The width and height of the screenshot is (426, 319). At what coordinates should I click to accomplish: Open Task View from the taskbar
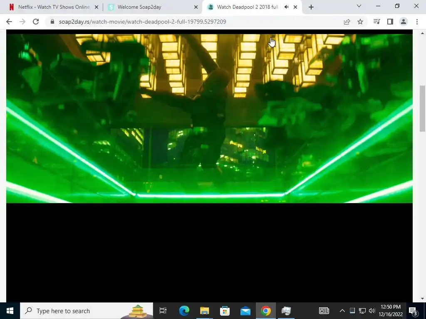163,311
